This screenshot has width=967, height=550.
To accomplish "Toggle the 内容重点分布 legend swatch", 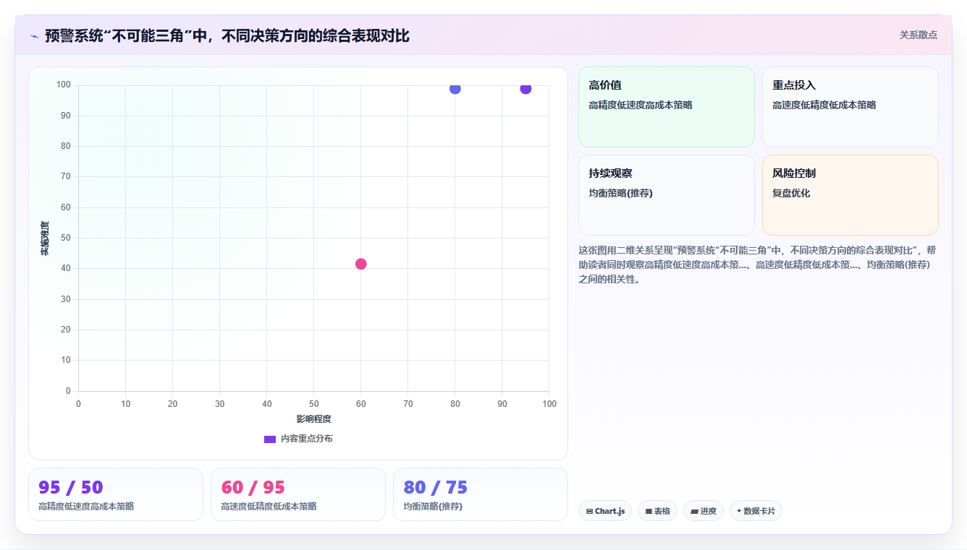I will pyautogui.click(x=270, y=439).
